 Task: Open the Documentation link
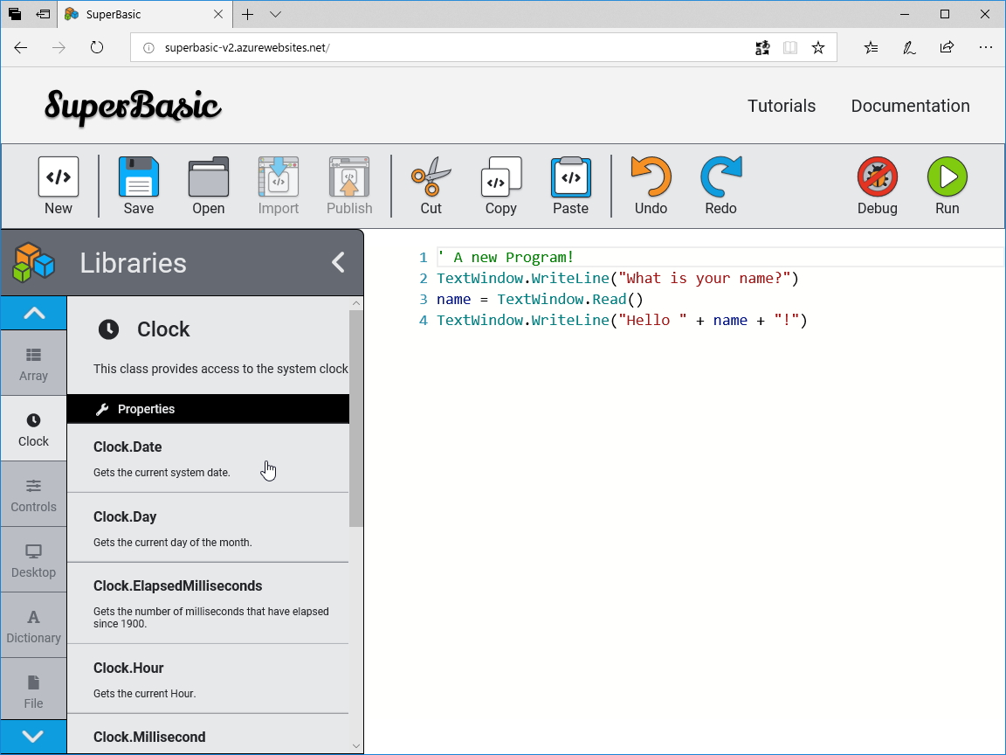(x=911, y=106)
